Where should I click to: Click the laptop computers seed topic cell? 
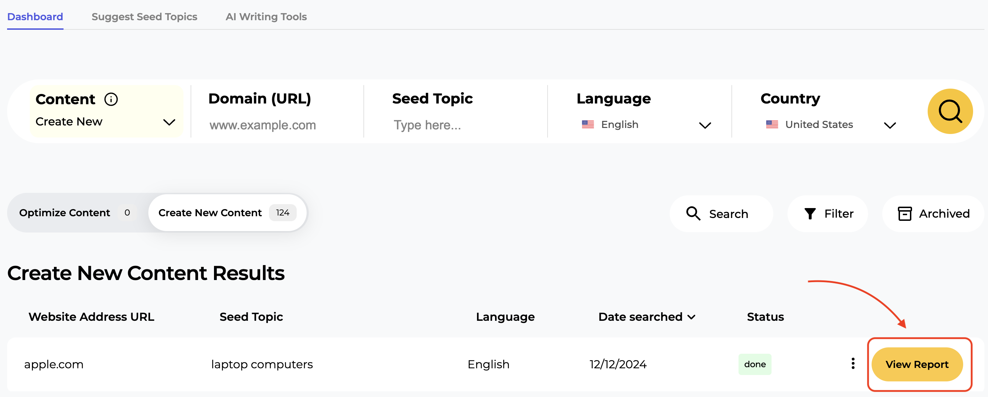click(262, 364)
